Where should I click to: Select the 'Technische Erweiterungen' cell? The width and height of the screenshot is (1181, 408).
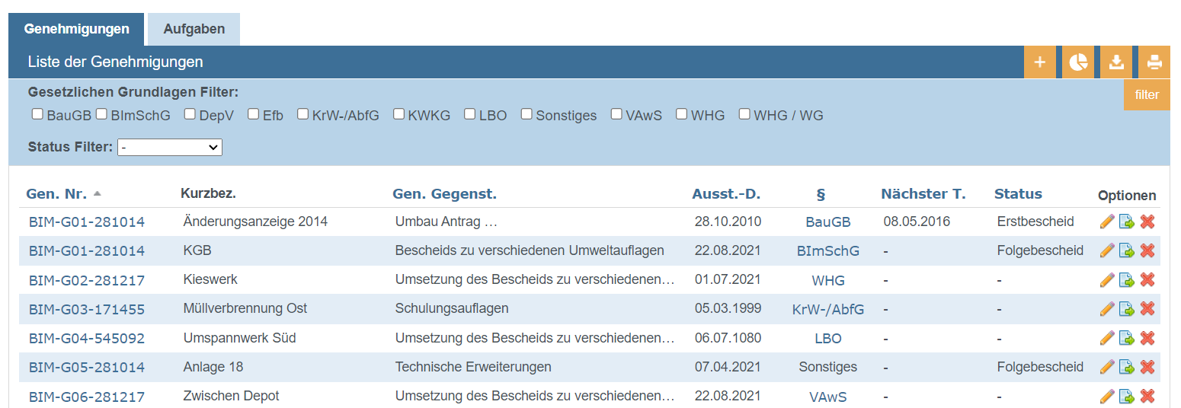pos(473,367)
